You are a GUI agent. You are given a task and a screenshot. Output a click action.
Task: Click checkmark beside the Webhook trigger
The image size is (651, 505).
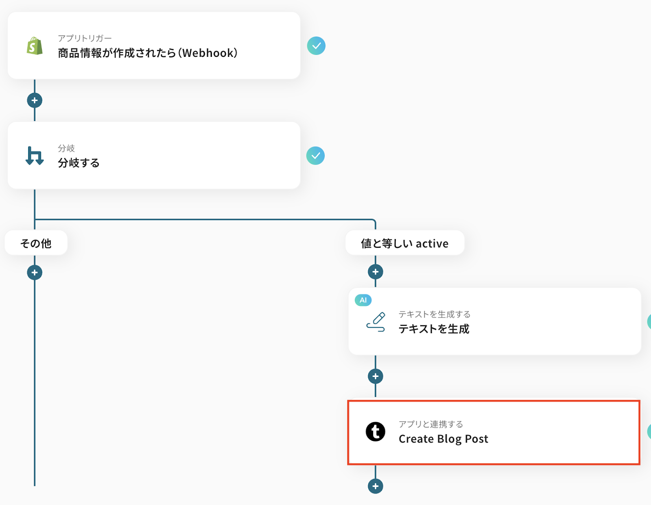(316, 46)
